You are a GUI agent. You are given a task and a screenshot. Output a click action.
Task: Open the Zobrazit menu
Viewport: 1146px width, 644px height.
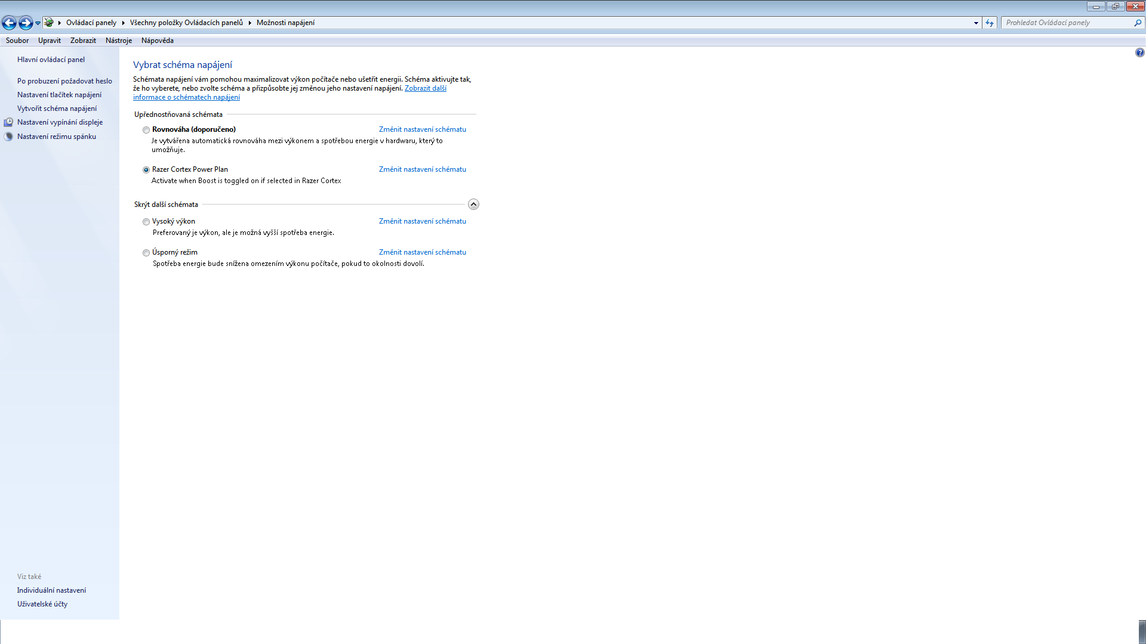tap(83, 41)
